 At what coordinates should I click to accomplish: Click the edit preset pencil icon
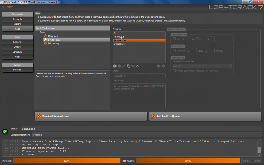coord(124,66)
